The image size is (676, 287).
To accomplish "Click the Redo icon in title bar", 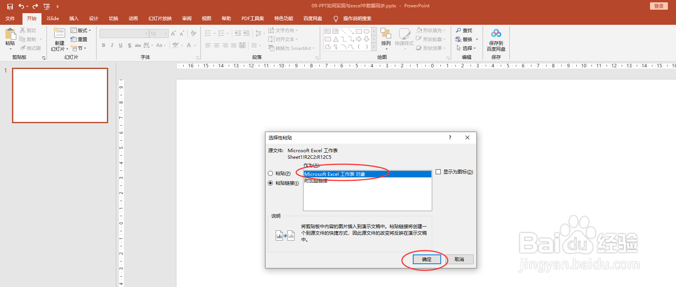I will 35,6.
